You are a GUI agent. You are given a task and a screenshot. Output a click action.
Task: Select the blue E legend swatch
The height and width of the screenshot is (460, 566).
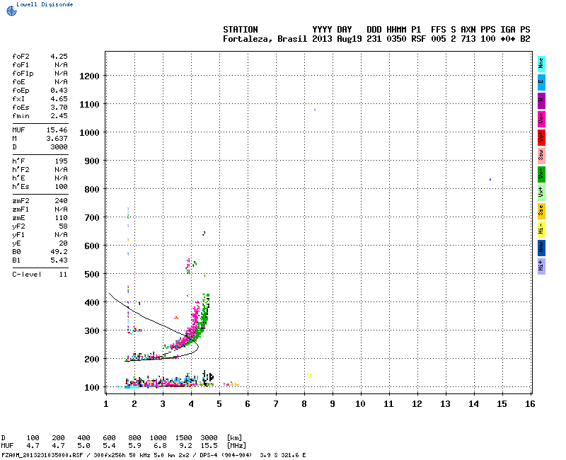(x=541, y=82)
